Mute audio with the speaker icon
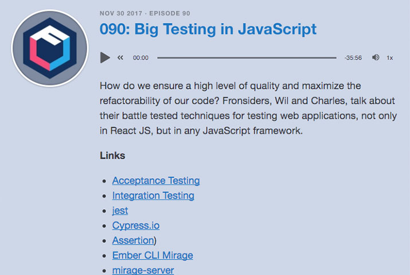 [376, 57]
